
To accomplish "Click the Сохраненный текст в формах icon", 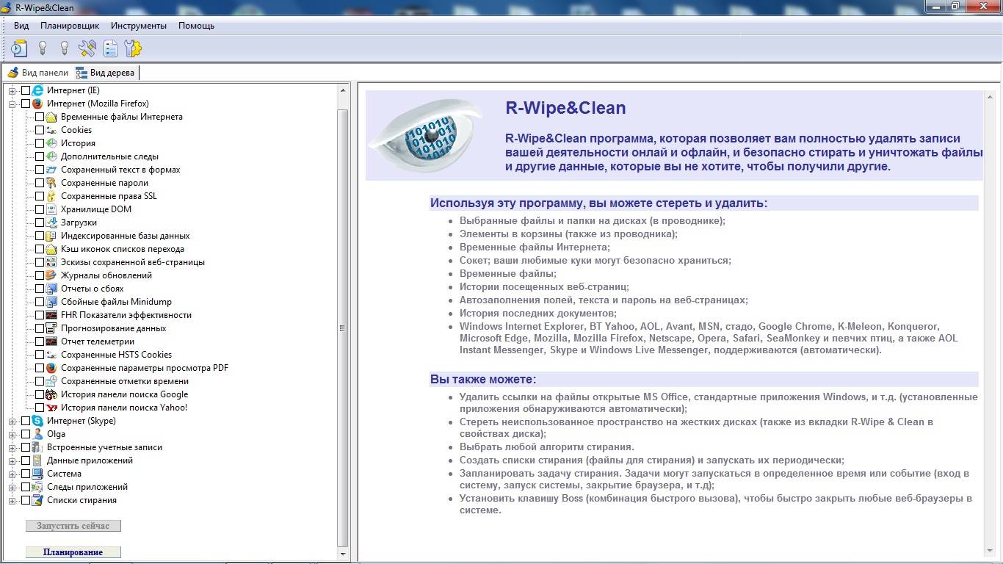I will 51,170.
